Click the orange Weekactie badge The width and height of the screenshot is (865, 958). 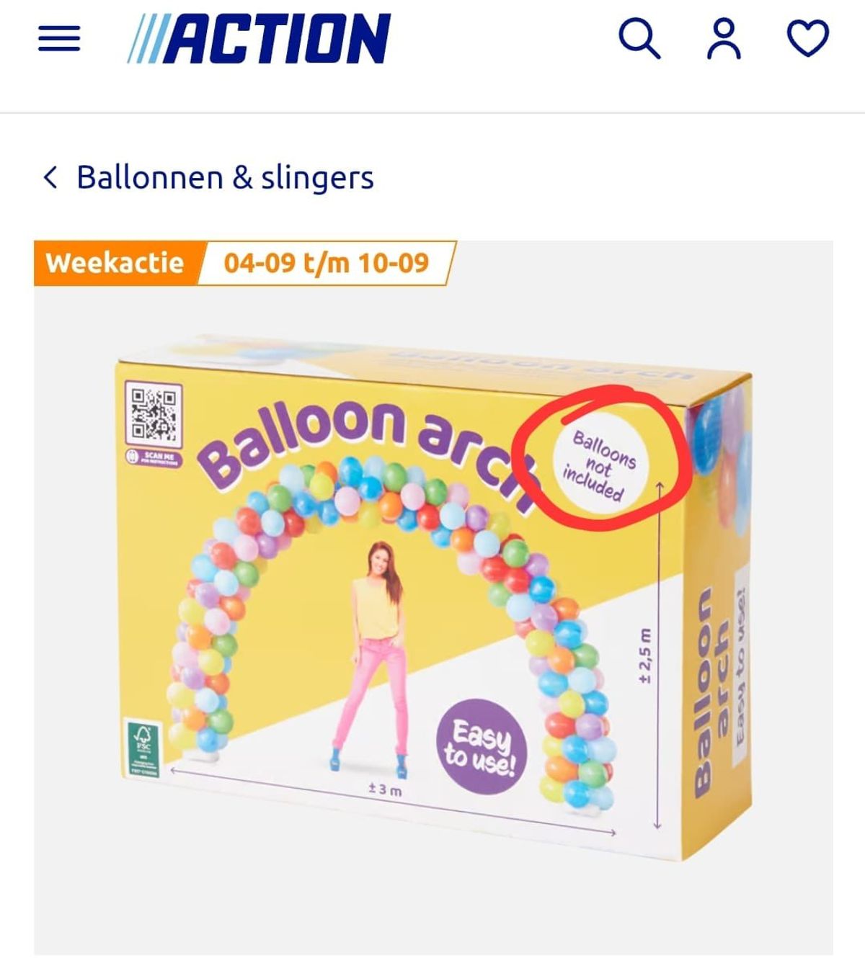pyautogui.click(x=115, y=263)
